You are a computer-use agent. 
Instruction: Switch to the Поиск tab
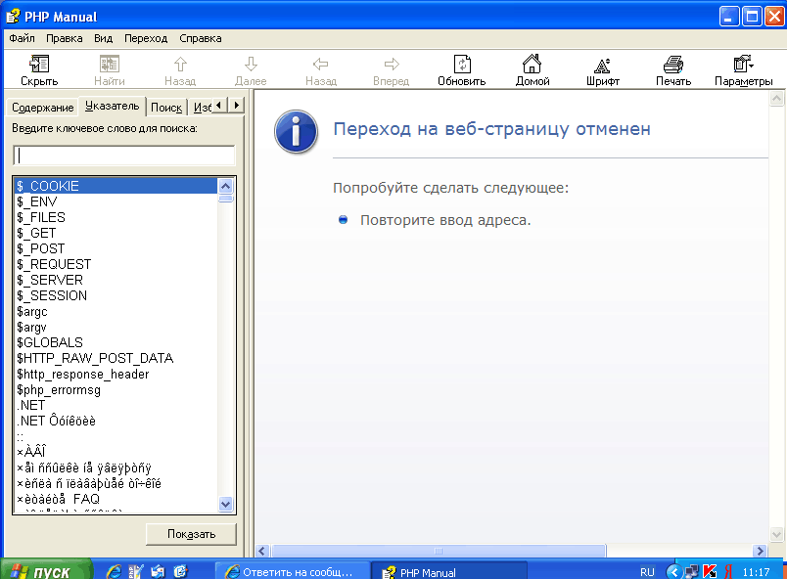[x=166, y=108]
